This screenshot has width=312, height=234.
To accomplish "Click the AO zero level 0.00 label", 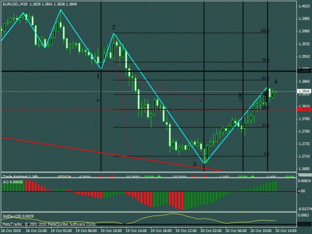I will [x=302, y=191].
